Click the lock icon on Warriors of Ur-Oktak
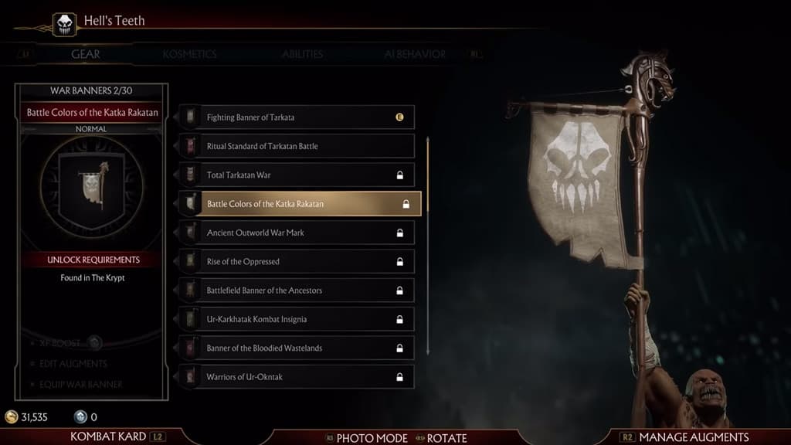This screenshot has height=445, width=791. [399, 377]
